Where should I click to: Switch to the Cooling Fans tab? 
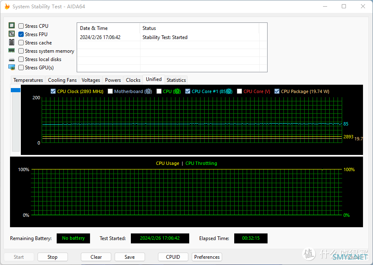coord(63,80)
